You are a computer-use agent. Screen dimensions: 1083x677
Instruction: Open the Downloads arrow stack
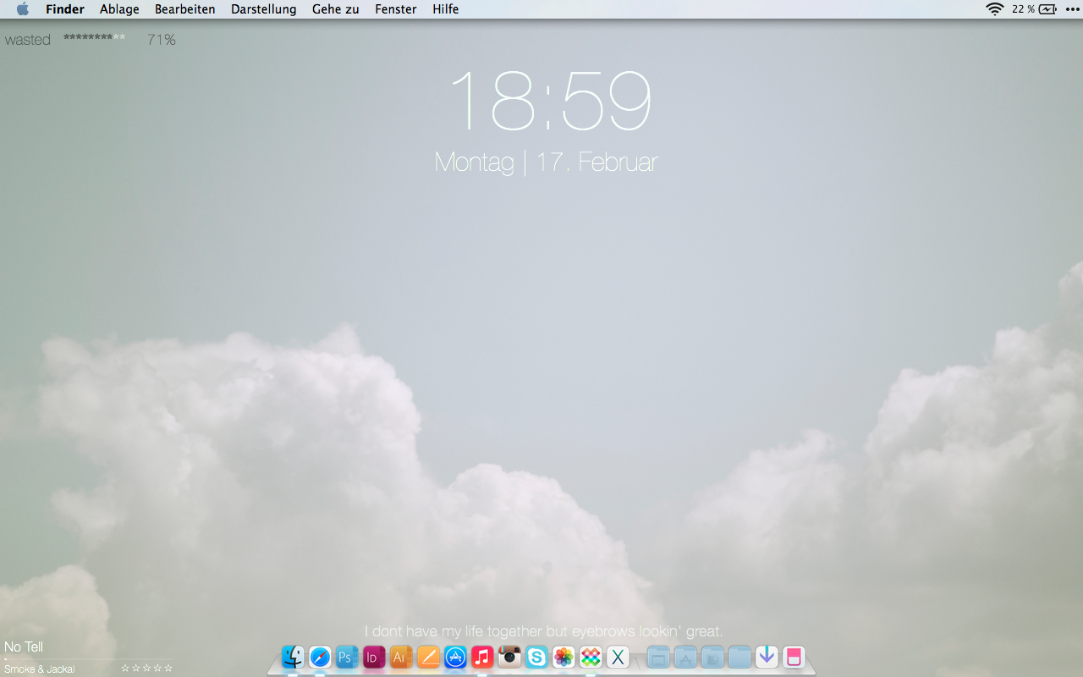click(767, 657)
